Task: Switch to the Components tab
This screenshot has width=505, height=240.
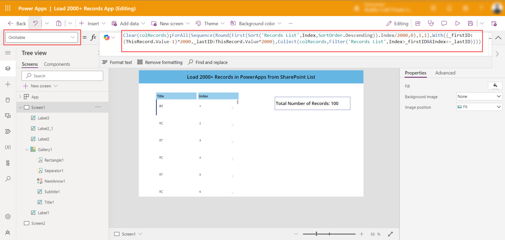Action: (58, 64)
